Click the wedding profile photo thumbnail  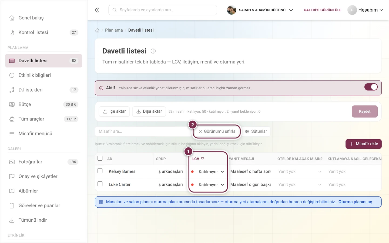[232, 10]
